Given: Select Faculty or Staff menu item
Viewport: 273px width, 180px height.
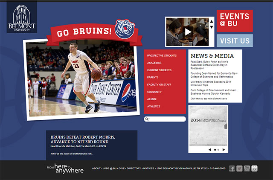Looking at the screenshot, I should click(159, 84).
